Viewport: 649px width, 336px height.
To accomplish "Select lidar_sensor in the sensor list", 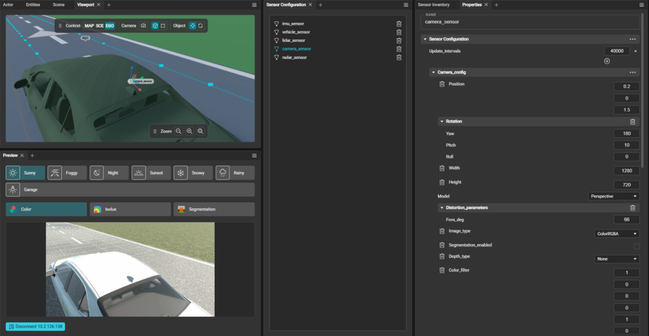I will [x=293, y=40].
